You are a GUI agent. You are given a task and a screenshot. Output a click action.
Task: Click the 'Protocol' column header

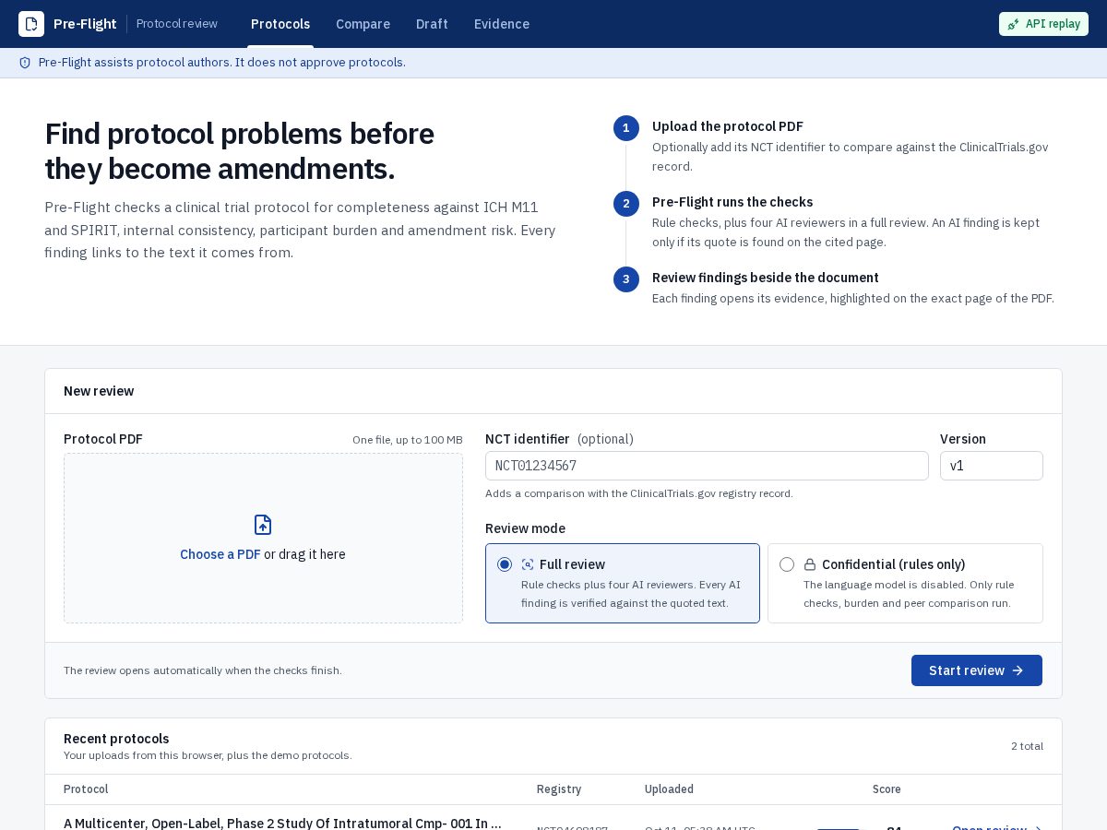86,789
